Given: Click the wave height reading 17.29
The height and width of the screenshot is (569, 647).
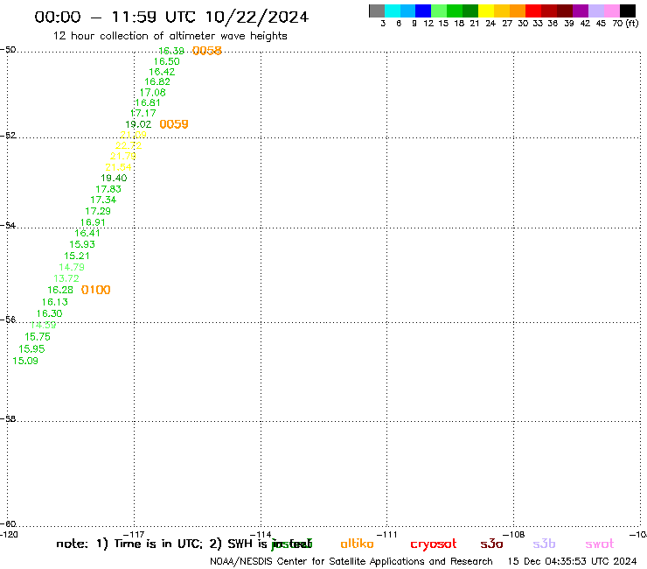Looking at the screenshot, I should (98, 211).
